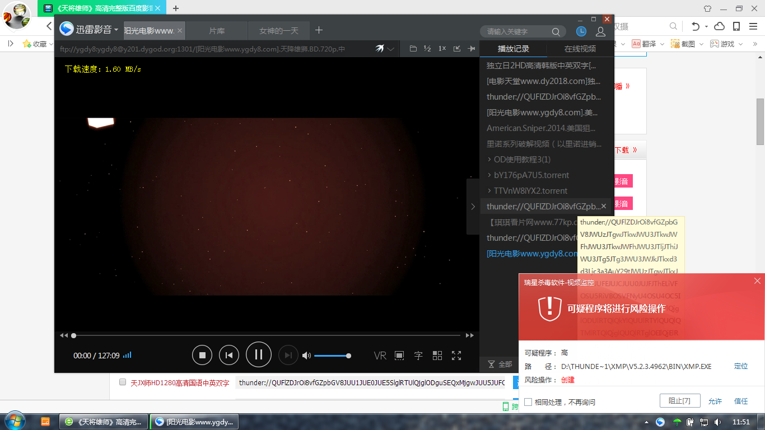Enable VR mode in the player
The height and width of the screenshot is (430, 765).
coord(380,356)
